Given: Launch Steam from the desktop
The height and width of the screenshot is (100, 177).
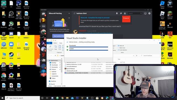Looking at the screenshot, I should (x=11, y=56).
